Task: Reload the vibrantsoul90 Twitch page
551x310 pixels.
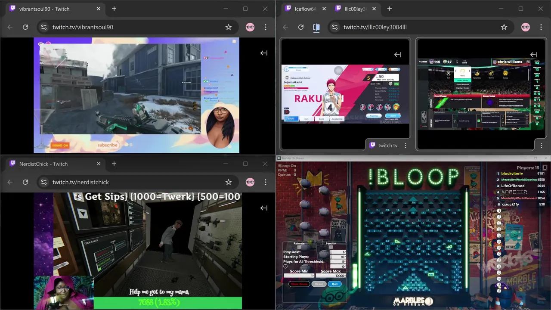Action: pyautogui.click(x=25, y=27)
